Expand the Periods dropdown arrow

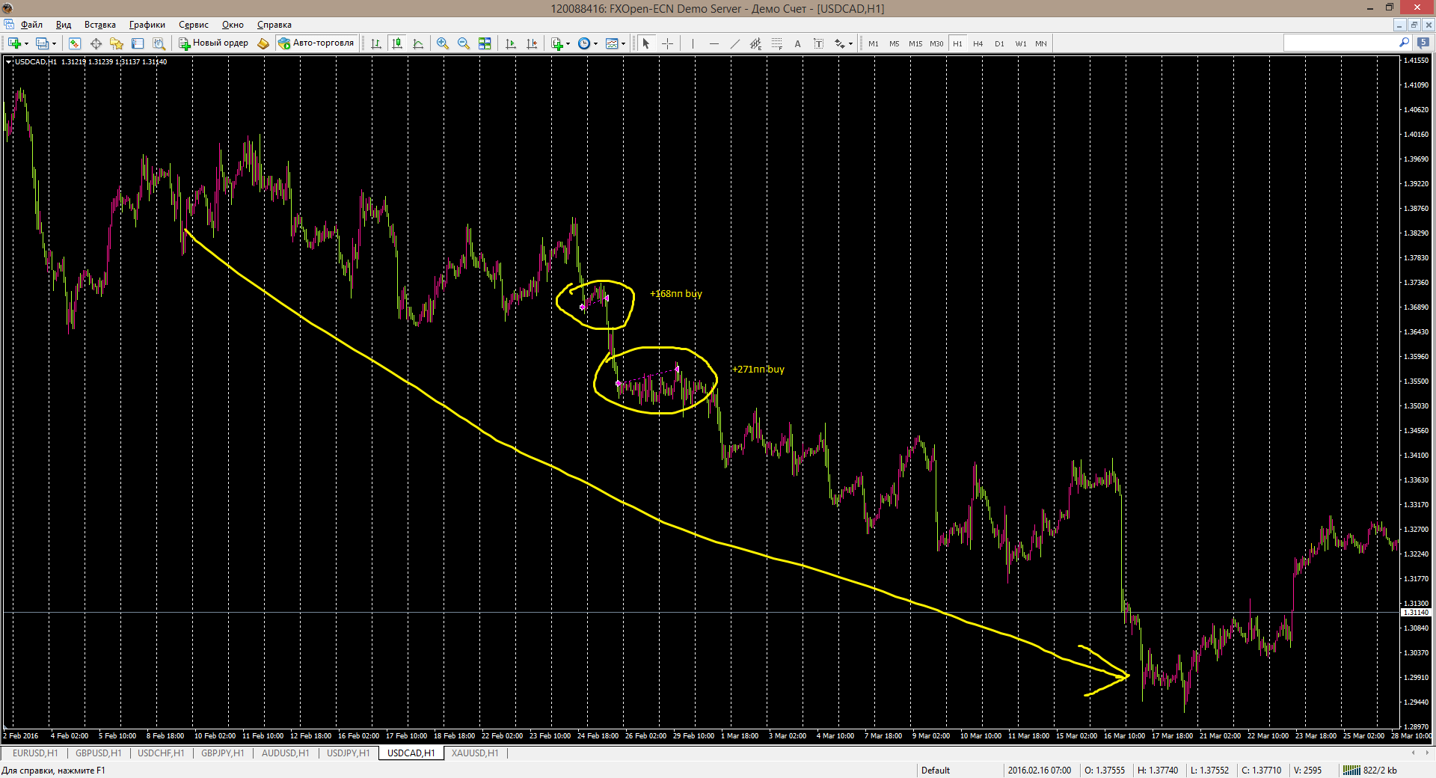595,43
